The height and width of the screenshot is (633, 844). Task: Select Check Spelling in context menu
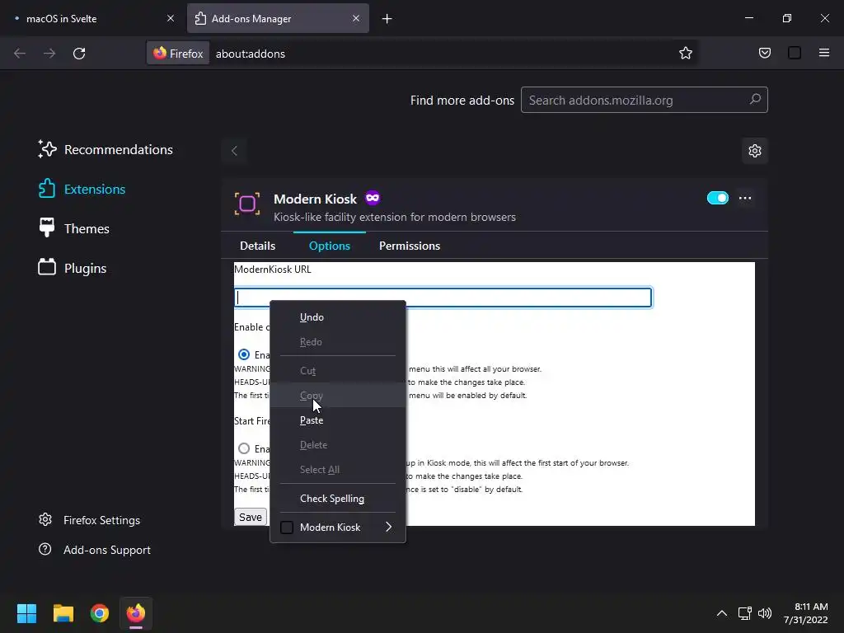pyautogui.click(x=338, y=499)
